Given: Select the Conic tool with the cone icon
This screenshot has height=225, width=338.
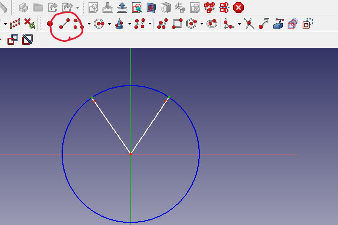Looking at the screenshot, I should [x=119, y=23].
